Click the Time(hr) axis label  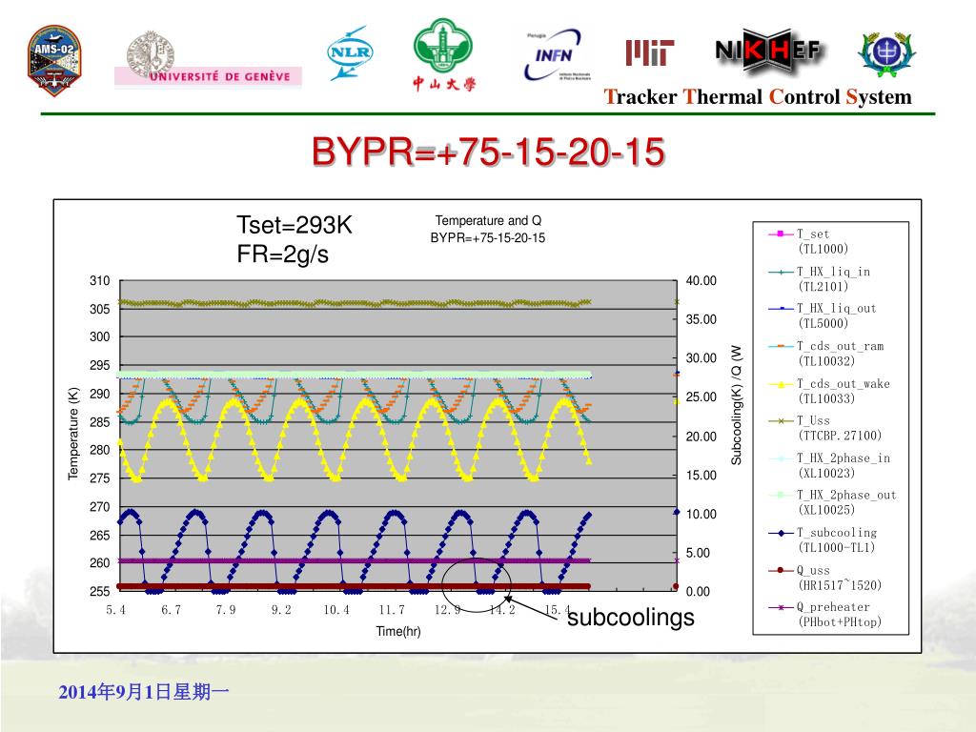coord(398,631)
